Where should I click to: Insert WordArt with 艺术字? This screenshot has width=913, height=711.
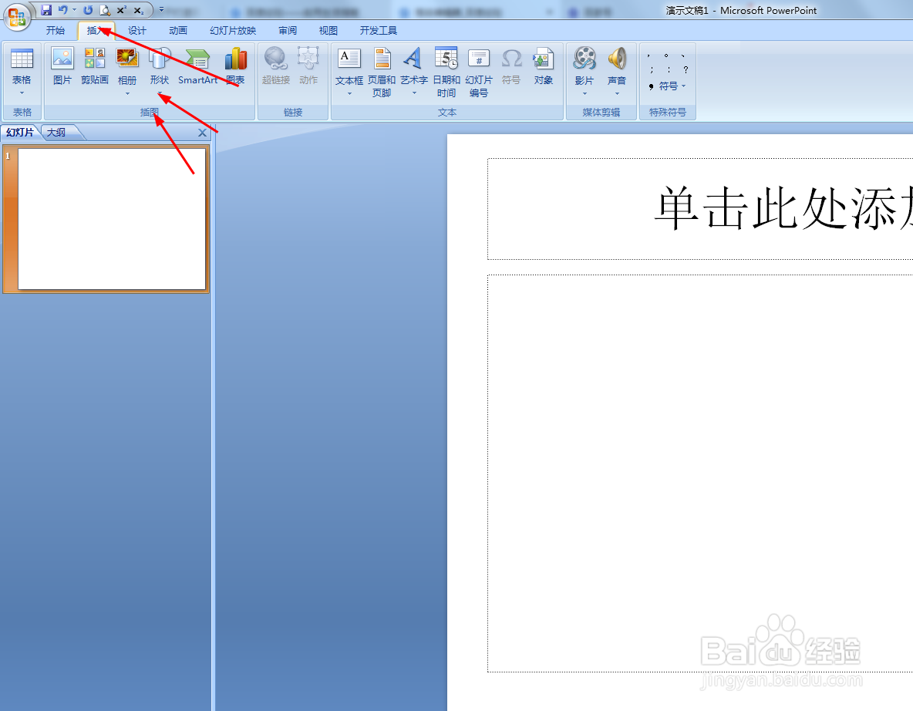(x=413, y=59)
